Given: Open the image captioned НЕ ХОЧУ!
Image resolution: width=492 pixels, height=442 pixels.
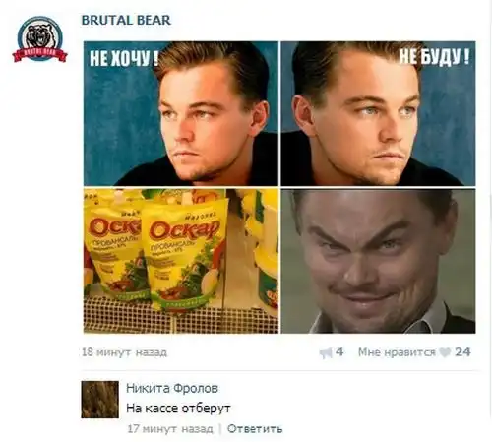Looking at the screenshot, I should (181, 113).
